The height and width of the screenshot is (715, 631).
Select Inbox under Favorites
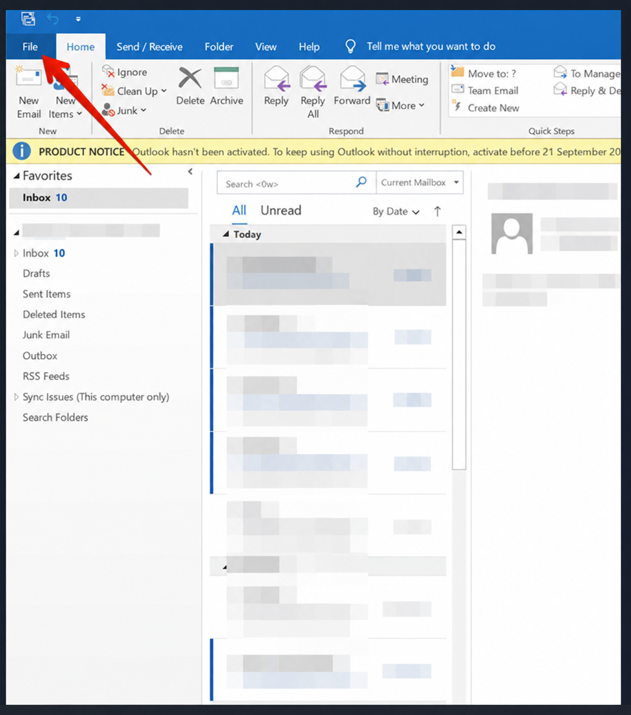[x=99, y=198]
